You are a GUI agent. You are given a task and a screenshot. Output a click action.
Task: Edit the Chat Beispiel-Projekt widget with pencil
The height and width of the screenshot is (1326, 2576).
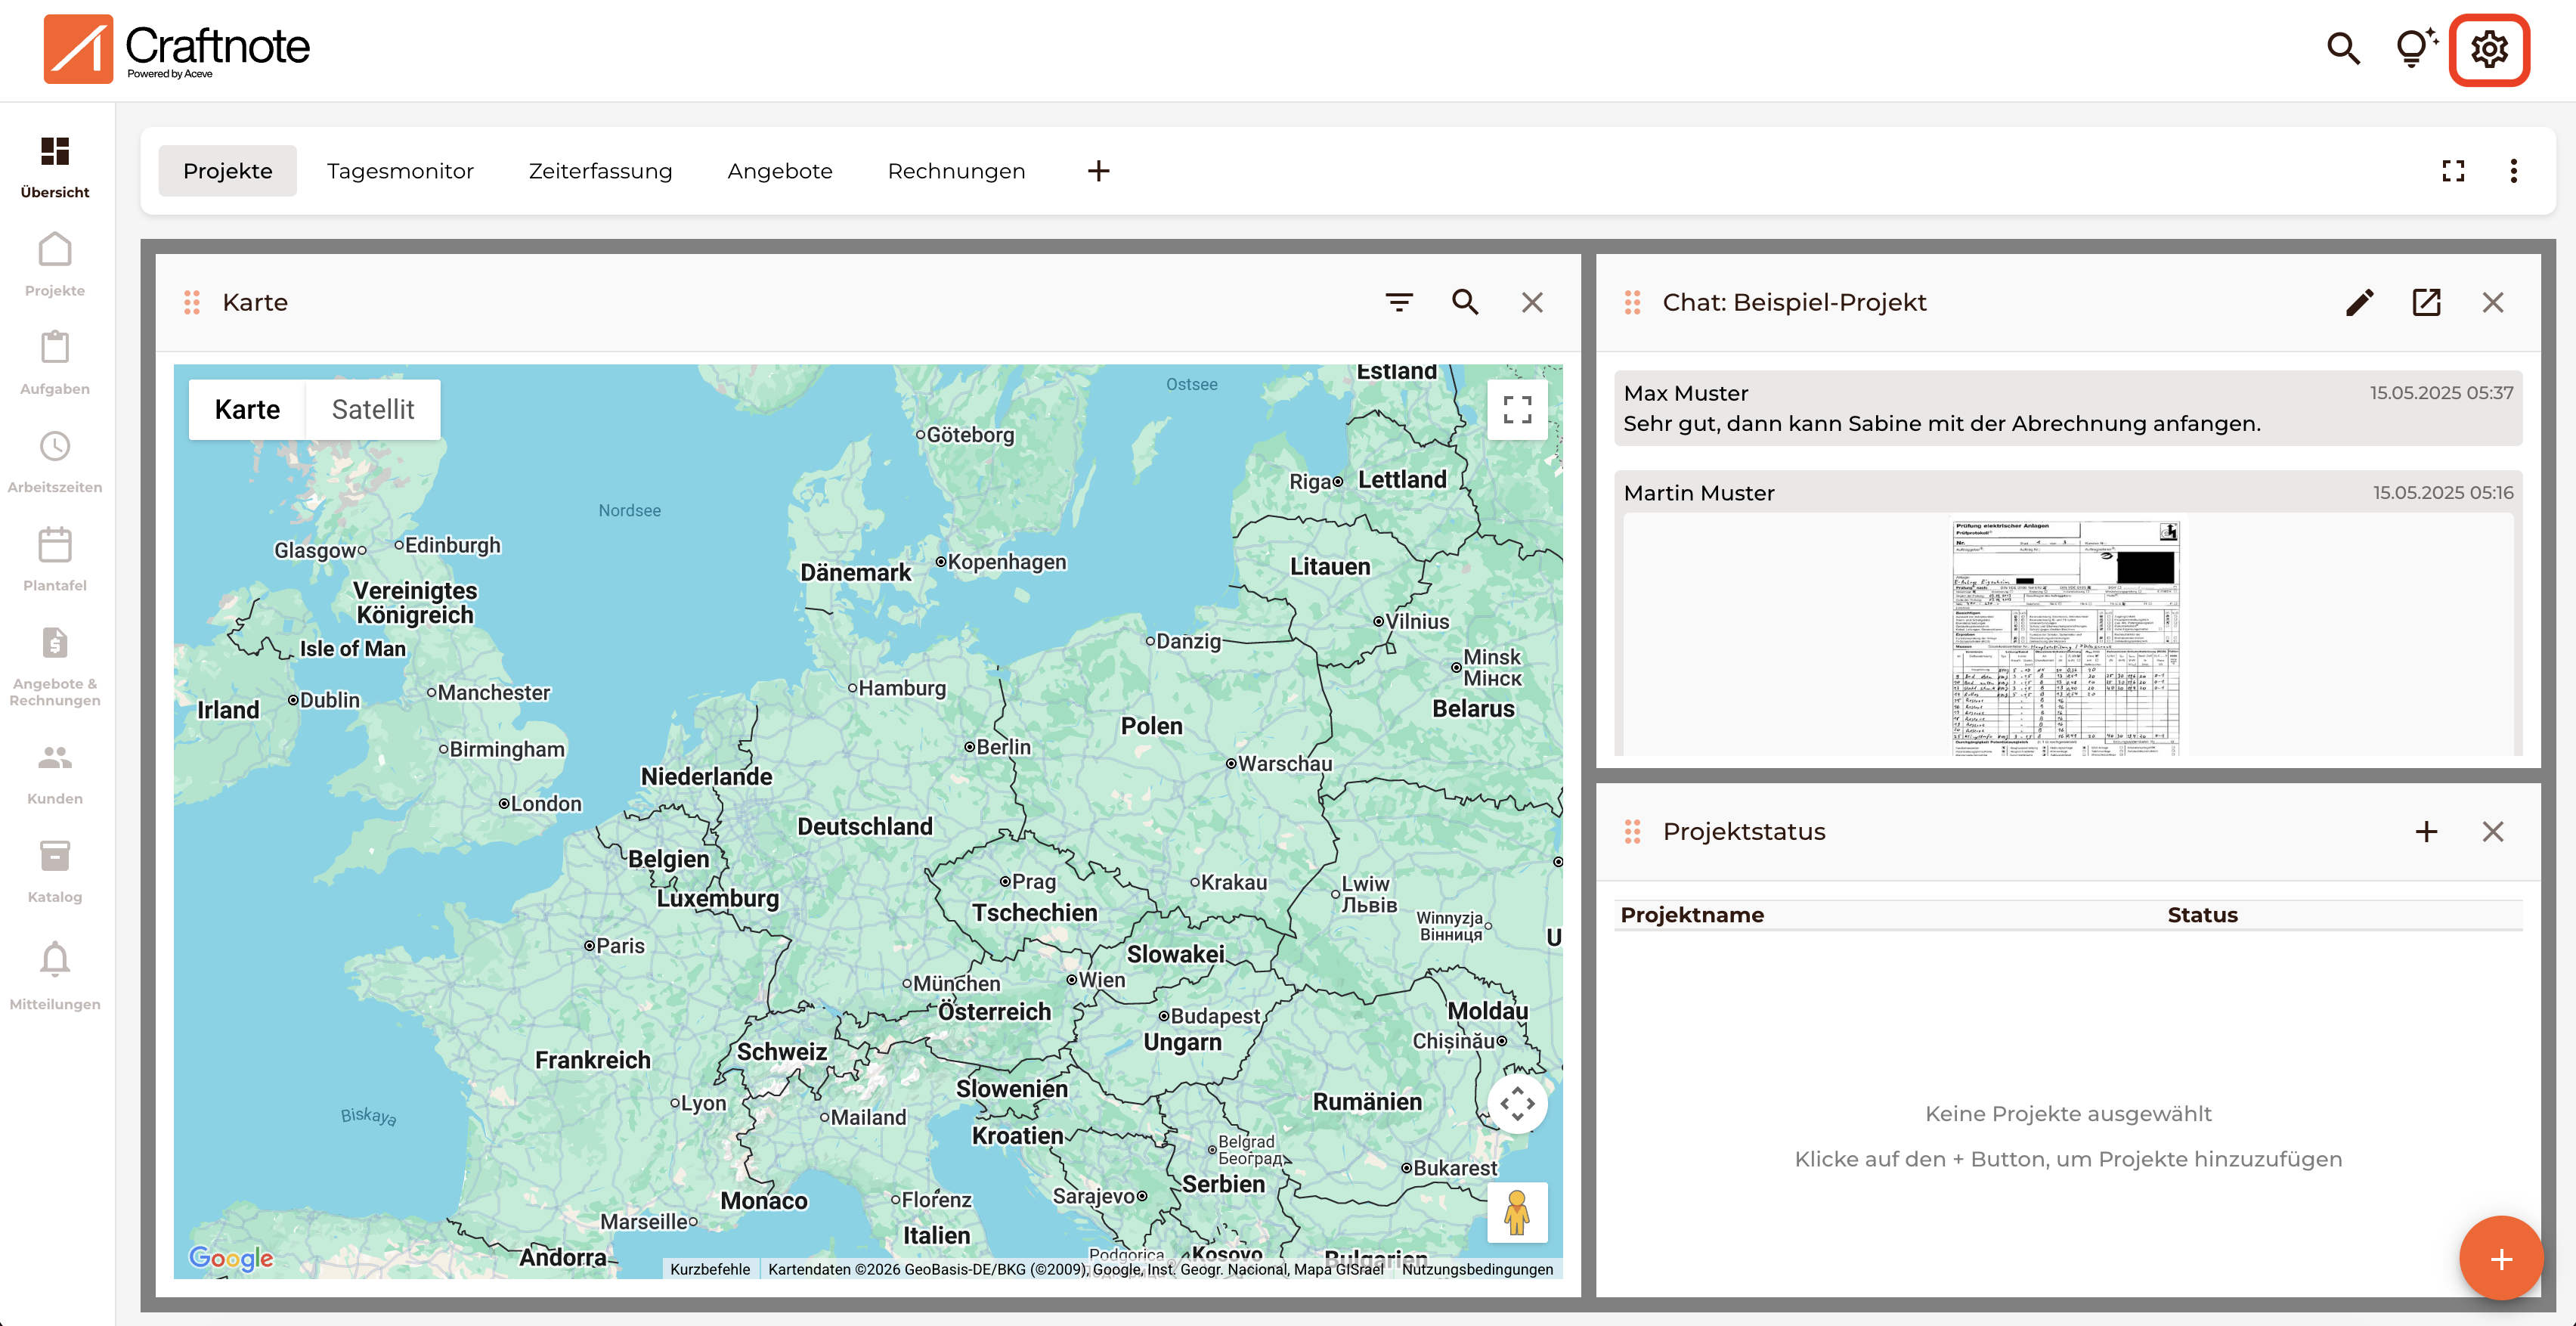2359,302
